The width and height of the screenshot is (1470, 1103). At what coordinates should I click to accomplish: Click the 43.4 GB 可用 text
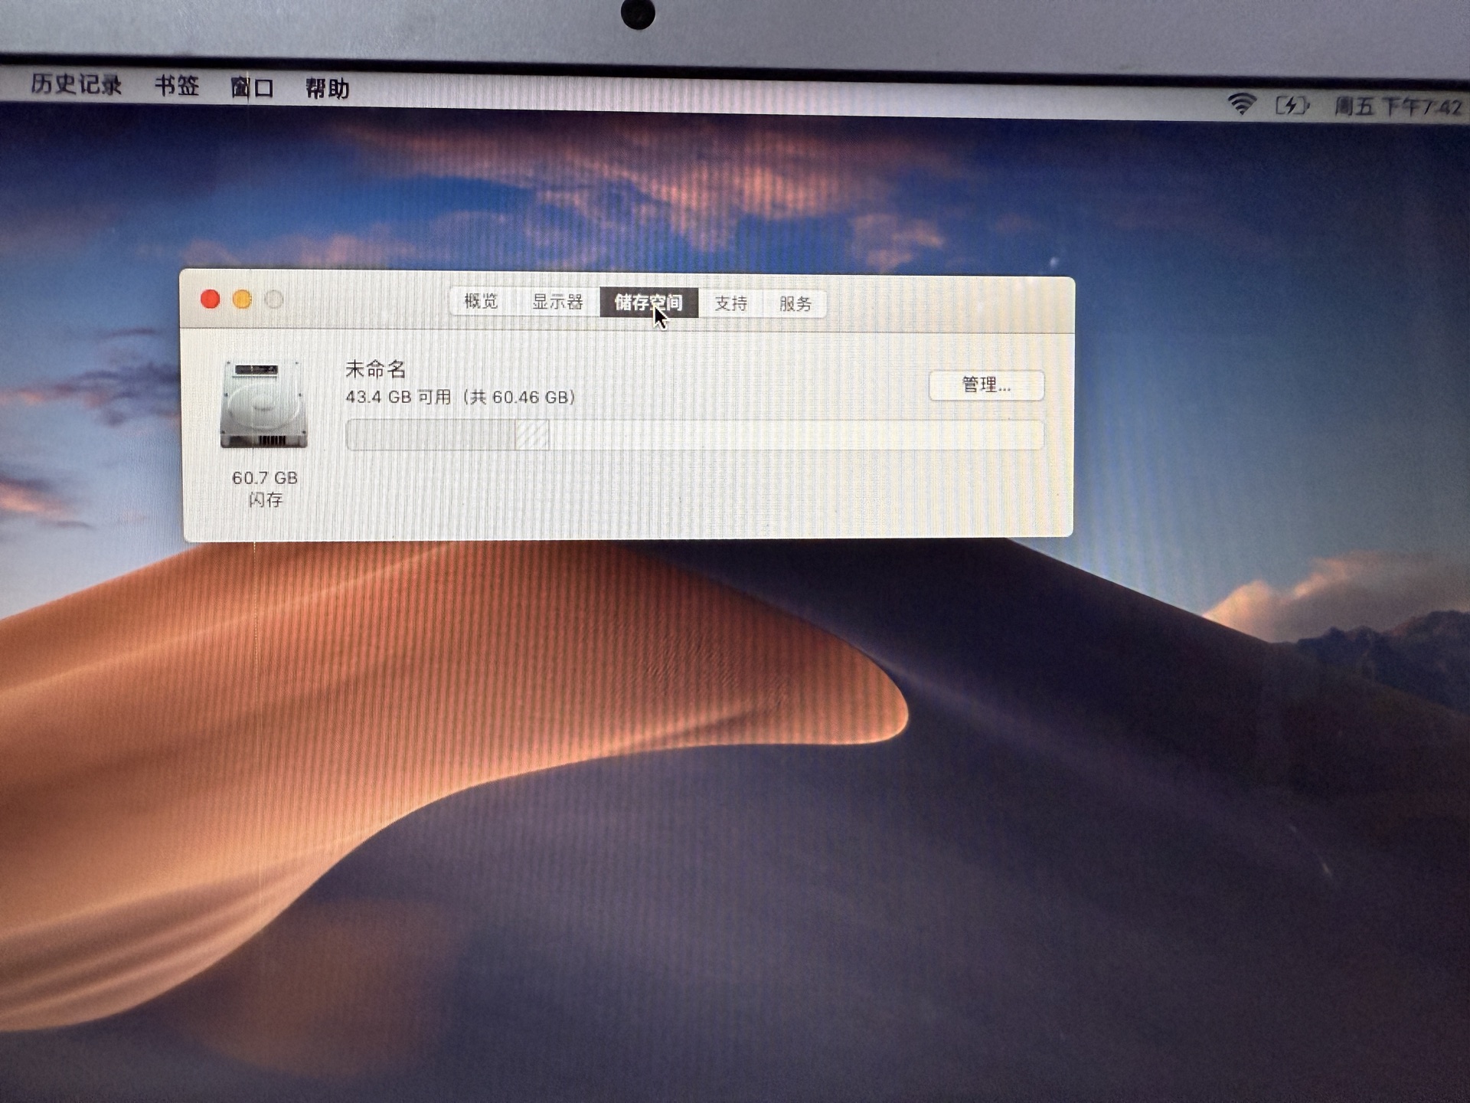[398, 398]
